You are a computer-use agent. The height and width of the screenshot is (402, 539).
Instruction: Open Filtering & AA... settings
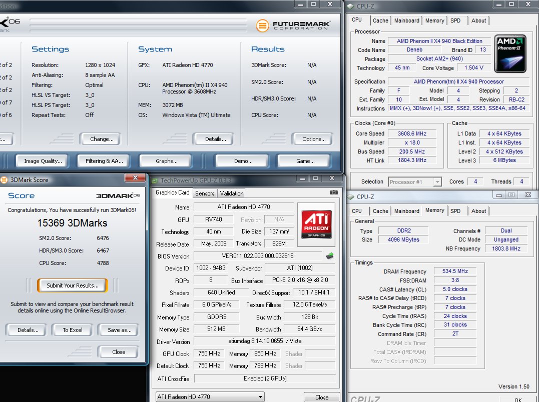click(x=104, y=161)
